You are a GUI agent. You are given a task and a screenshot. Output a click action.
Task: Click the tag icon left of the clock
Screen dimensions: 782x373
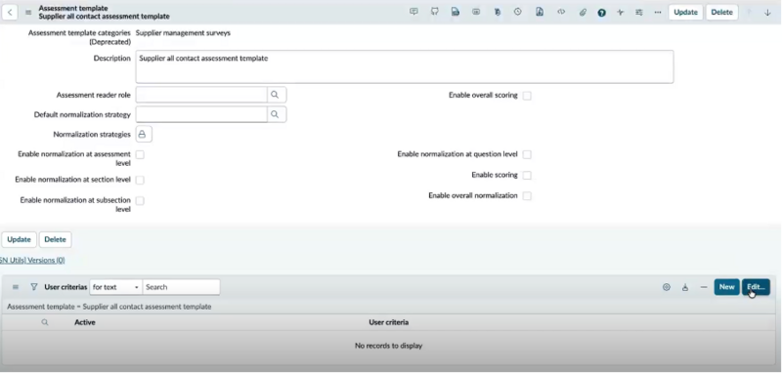point(497,12)
